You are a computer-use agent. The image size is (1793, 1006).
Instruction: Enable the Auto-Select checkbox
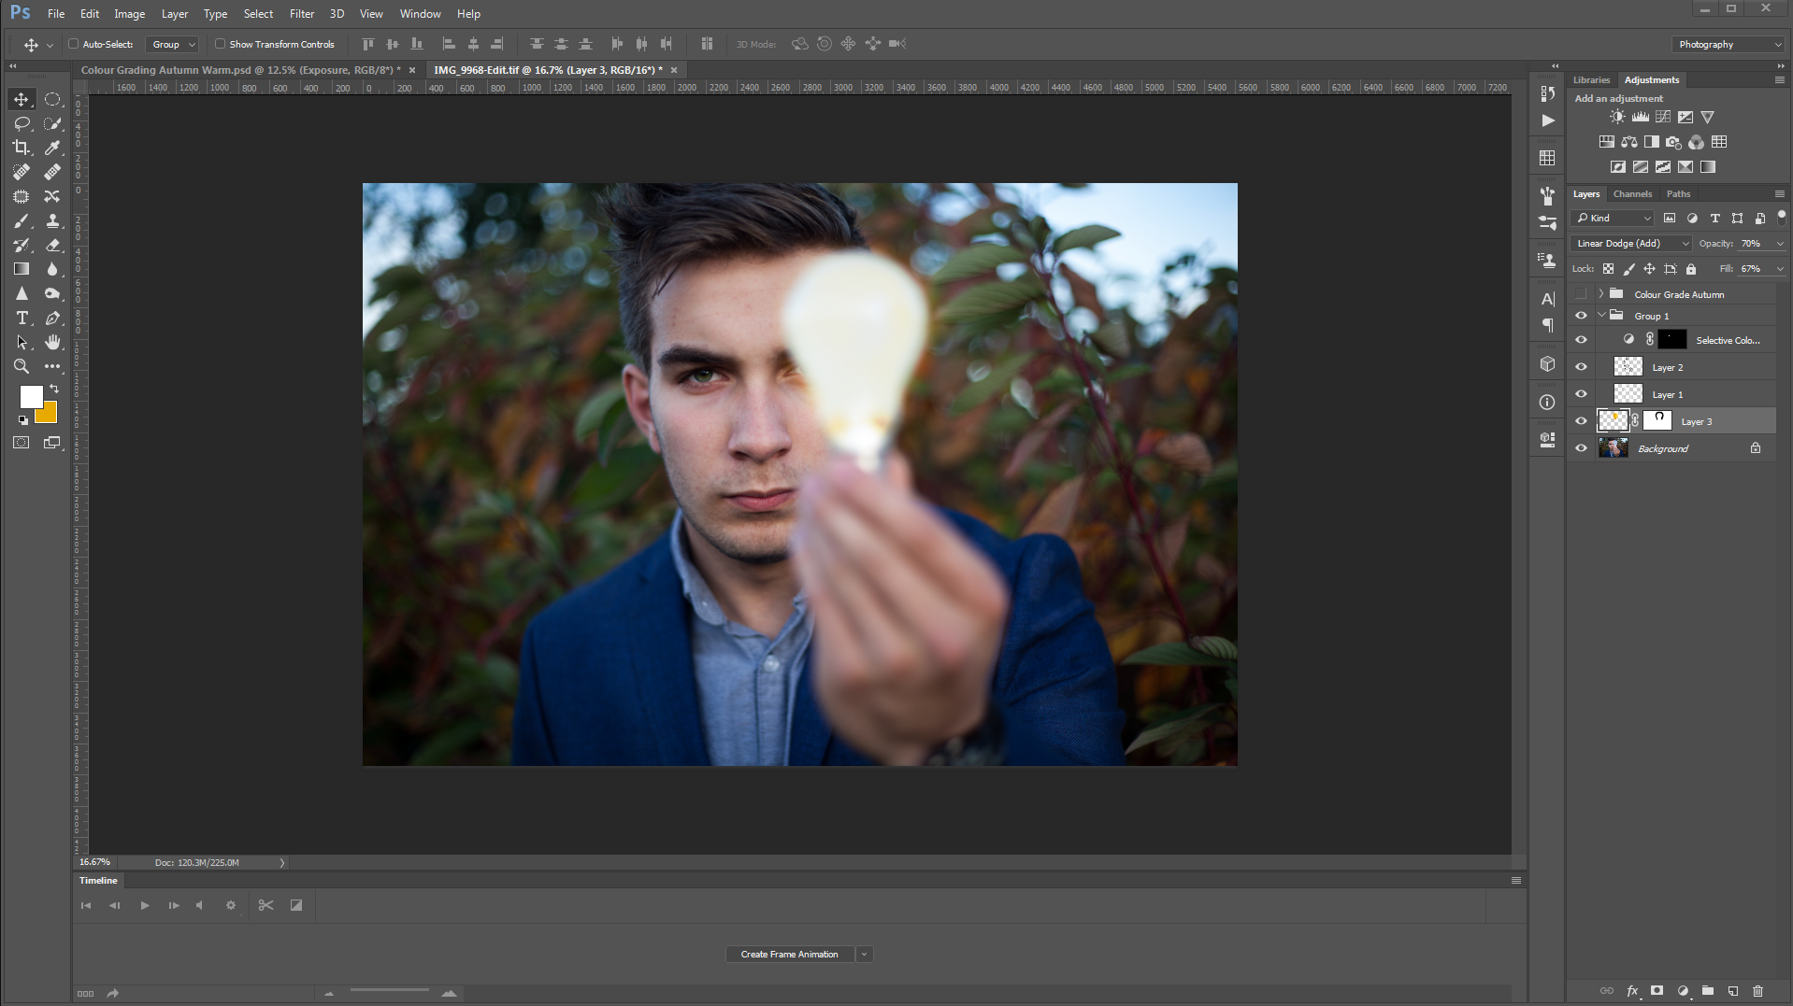click(x=73, y=44)
